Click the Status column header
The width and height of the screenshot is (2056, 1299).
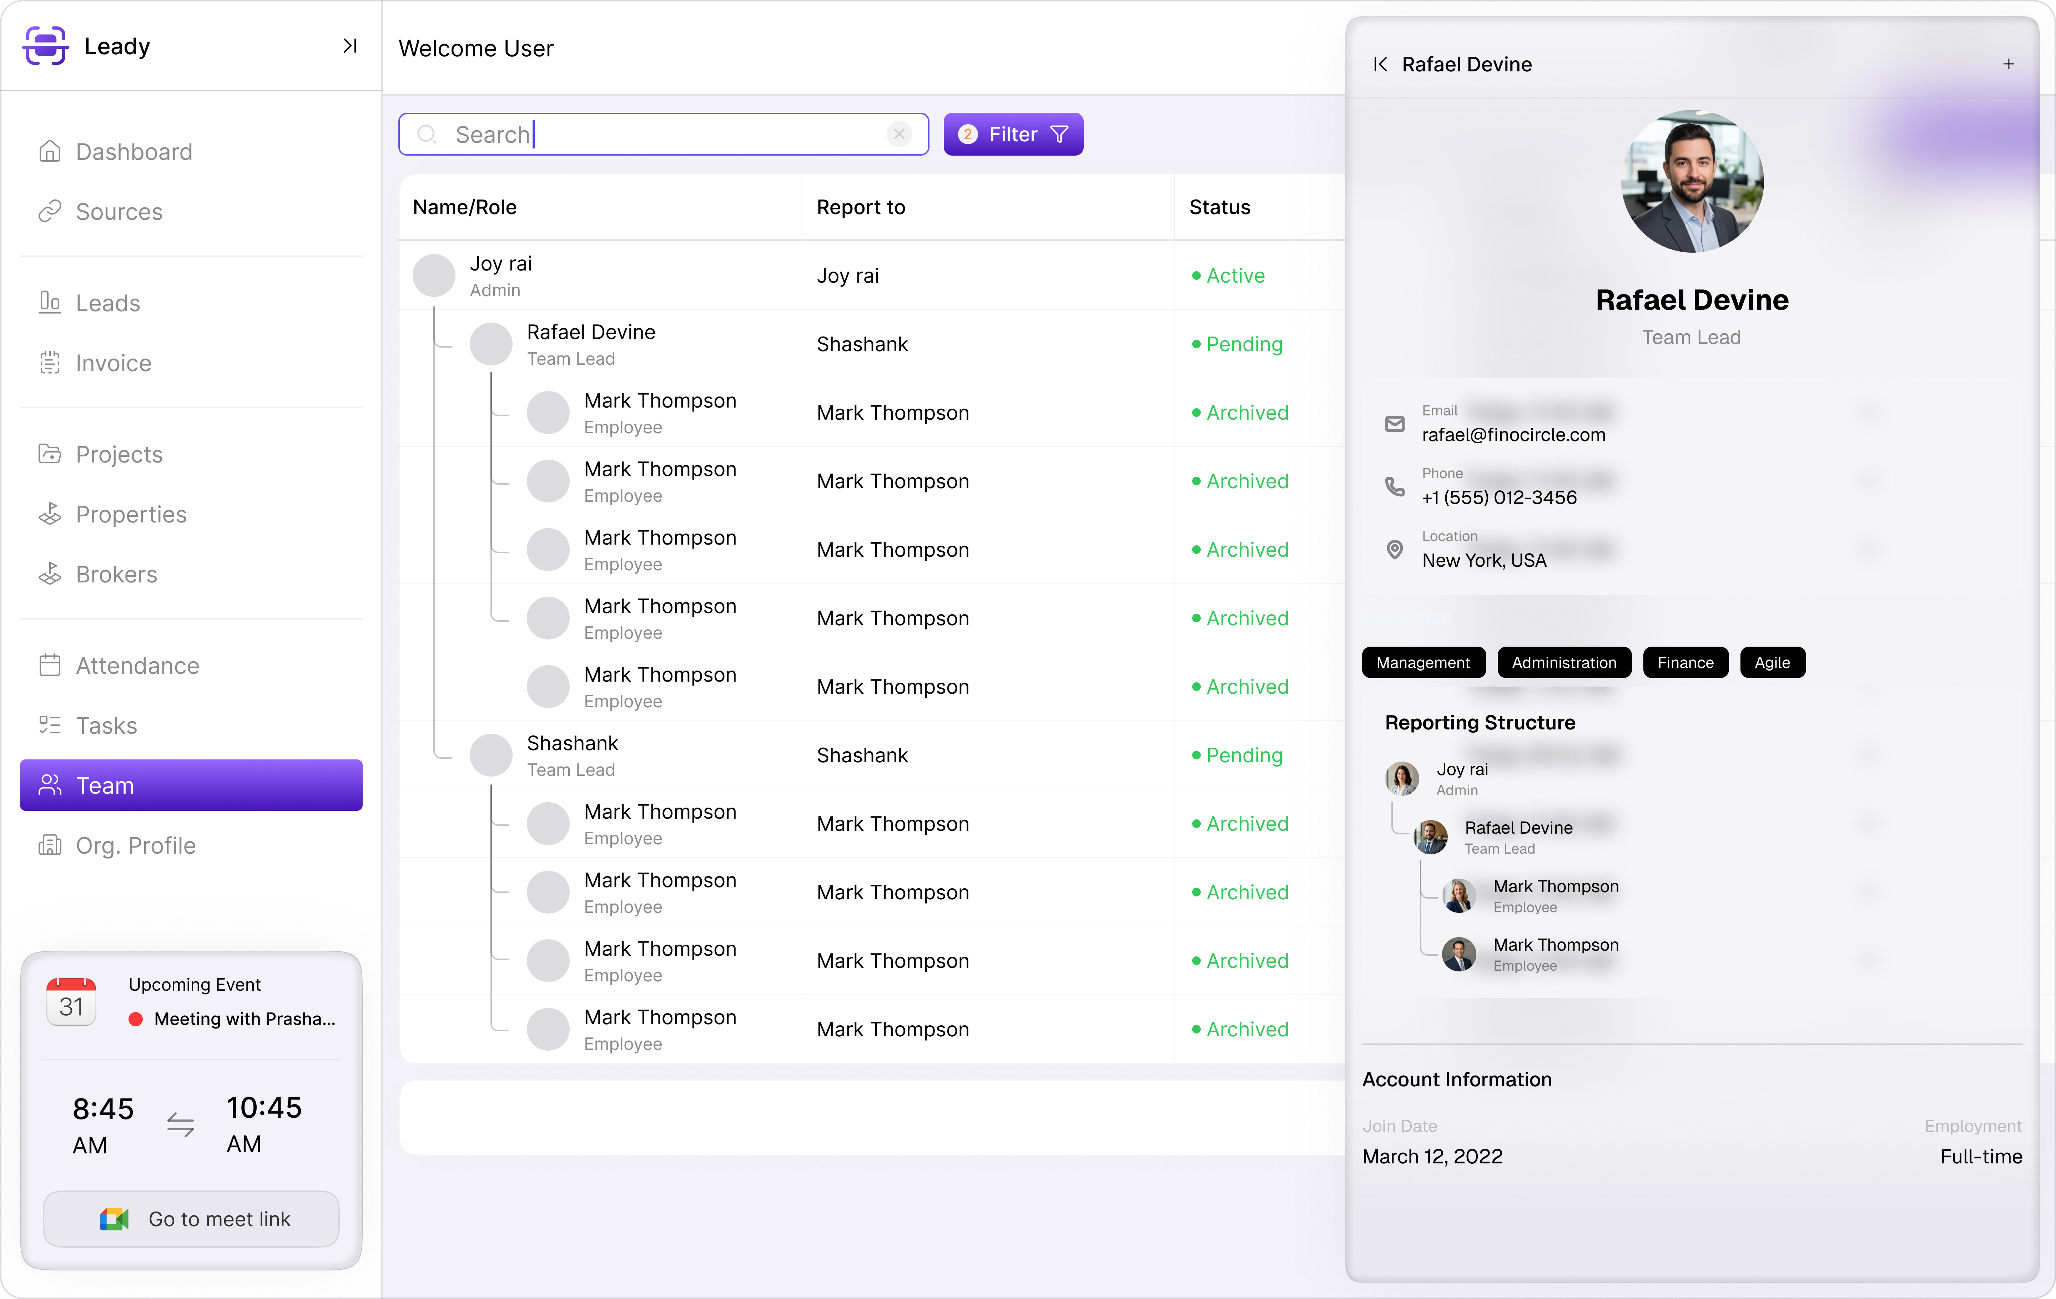1219,207
